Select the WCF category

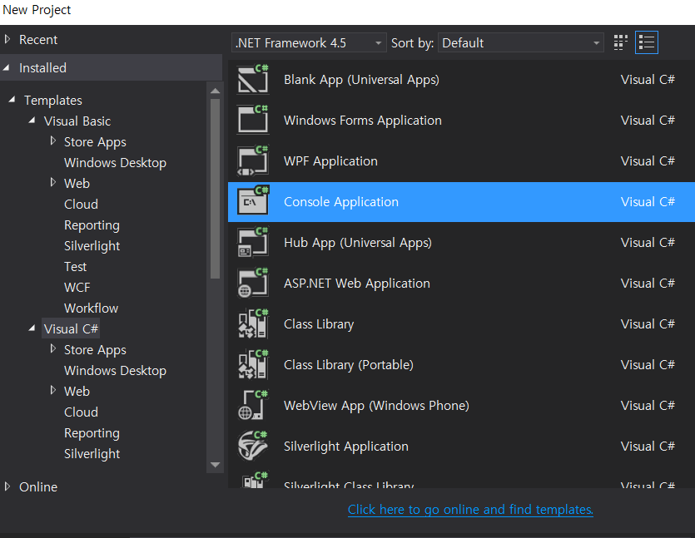77,288
